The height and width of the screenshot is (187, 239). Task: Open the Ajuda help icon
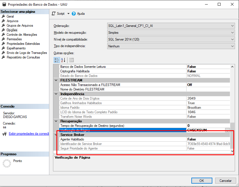point(74,14)
